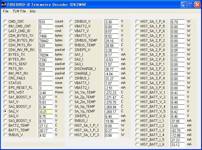This screenshot has width=202, height=150.
Task: Select the HIST_SA_1_P_1 radio button
Action: [x=71, y=125]
